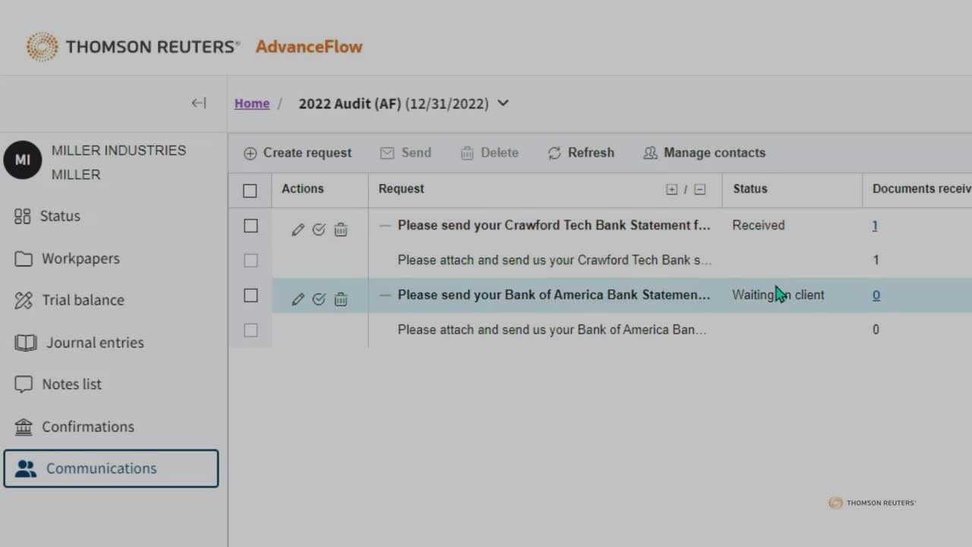
Task: Click edit pencil icon for Crawford Tech request
Action: point(298,229)
